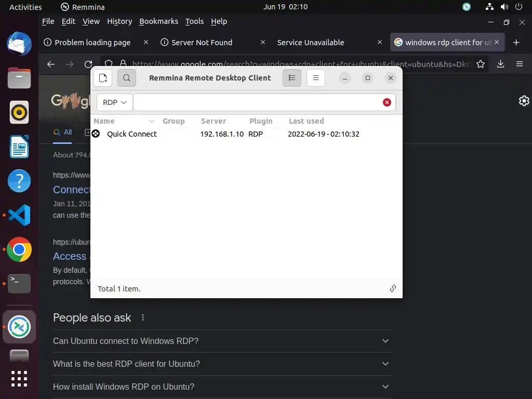Expand What is the best RDP client question
This screenshot has width=532, height=399.
222,364
